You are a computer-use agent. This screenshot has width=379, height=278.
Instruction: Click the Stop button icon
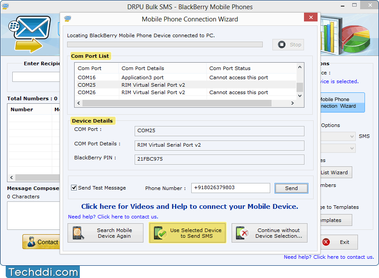(x=282, y=45)
